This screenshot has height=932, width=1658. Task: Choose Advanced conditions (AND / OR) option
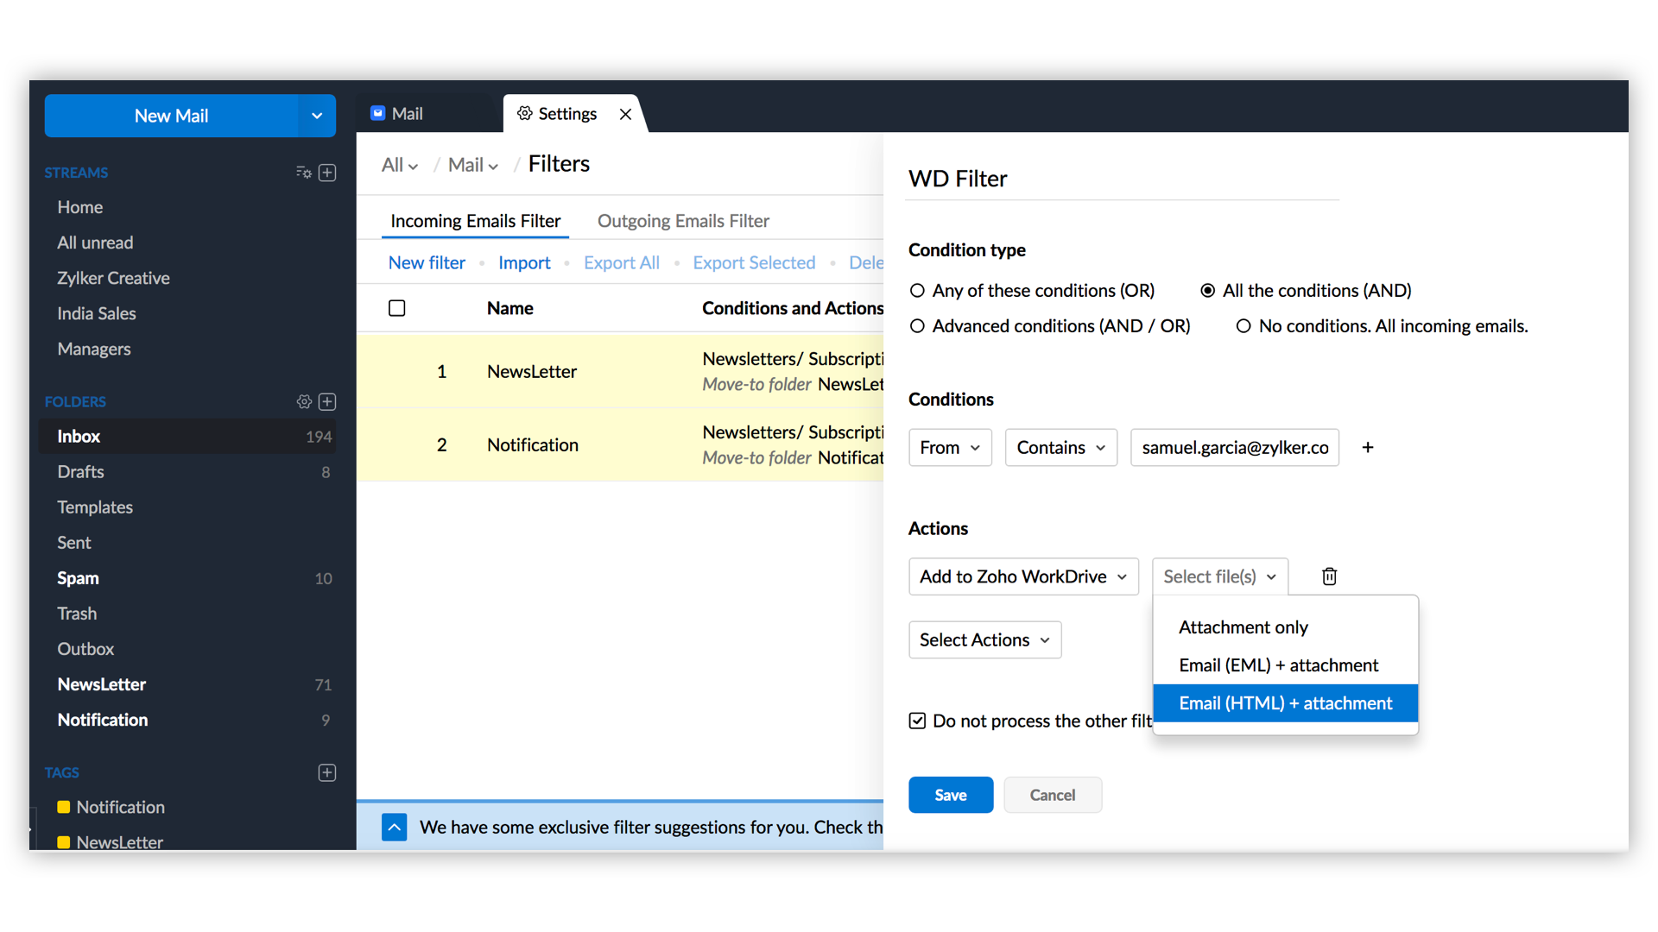pyautogui.click(x=918, y=326)
